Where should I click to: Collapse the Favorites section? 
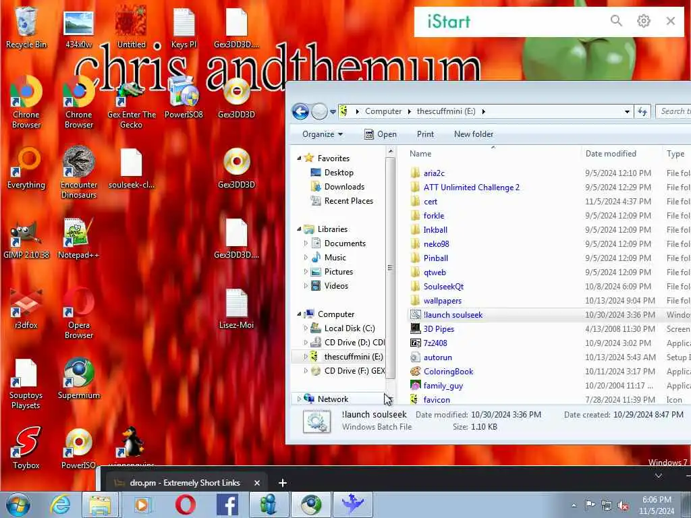coord(299,158)
